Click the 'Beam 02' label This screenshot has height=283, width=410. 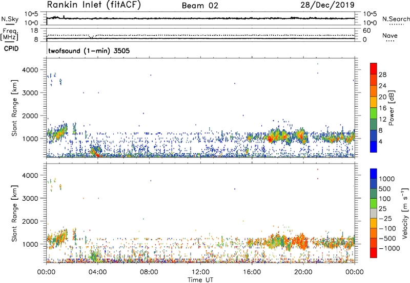tap(200, 6)
